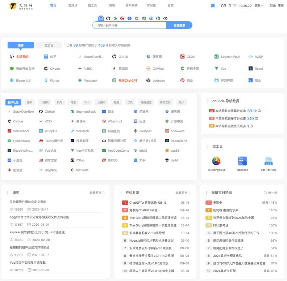Click 注册 in the header

click(280, 5)
